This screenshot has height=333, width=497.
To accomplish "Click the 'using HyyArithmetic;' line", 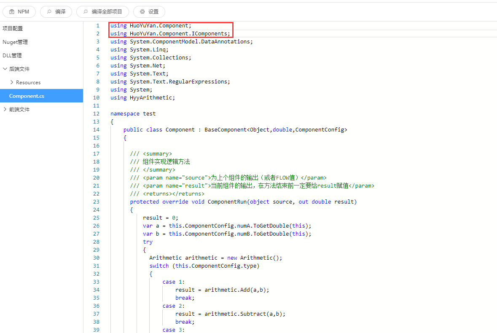I will pyautogui.click(x=142, y=98).
